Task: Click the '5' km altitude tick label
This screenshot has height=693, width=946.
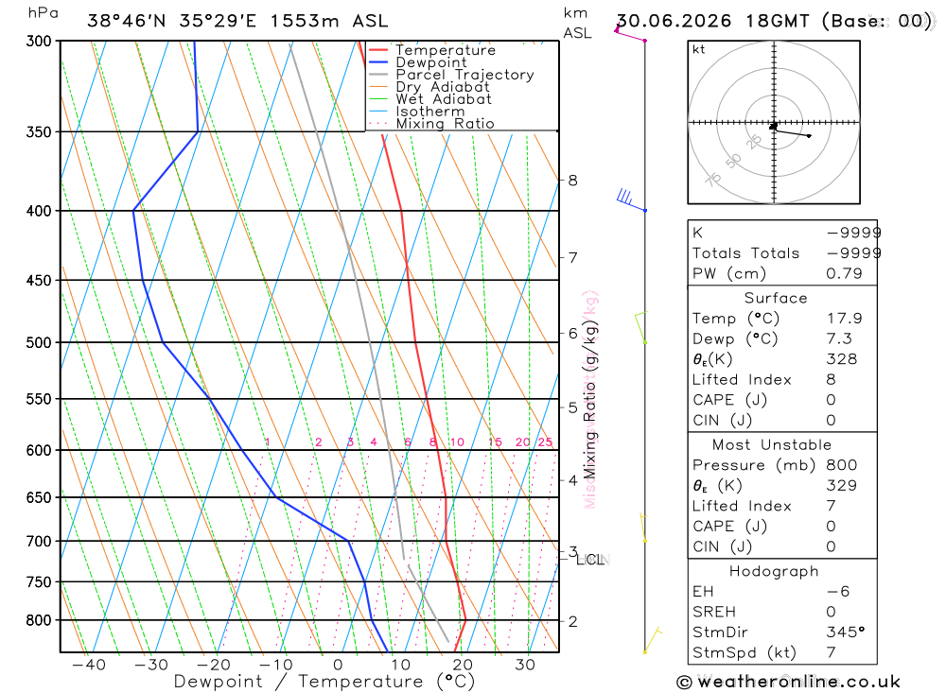Action: [572, 407]
